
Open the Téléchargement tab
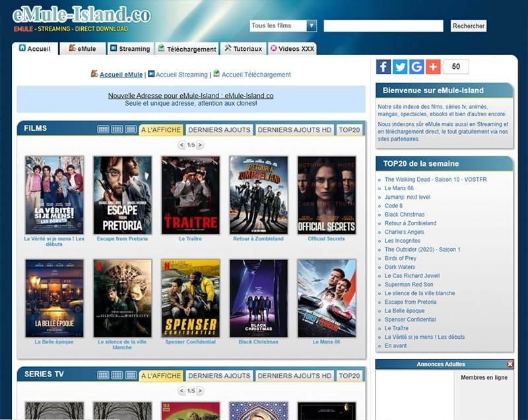pos(187,48)
